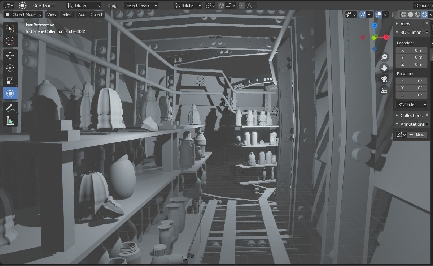
Task: Toggle proportional editing
Action: tap(242, 5)
